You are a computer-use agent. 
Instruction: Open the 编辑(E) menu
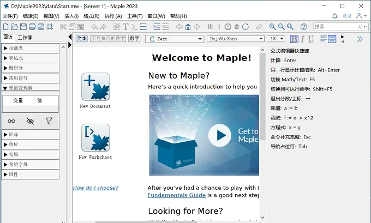(31, 16)
